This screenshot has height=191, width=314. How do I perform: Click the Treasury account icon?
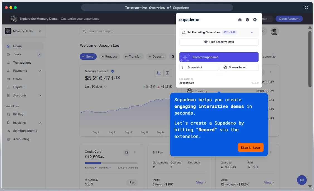[189, 91]
